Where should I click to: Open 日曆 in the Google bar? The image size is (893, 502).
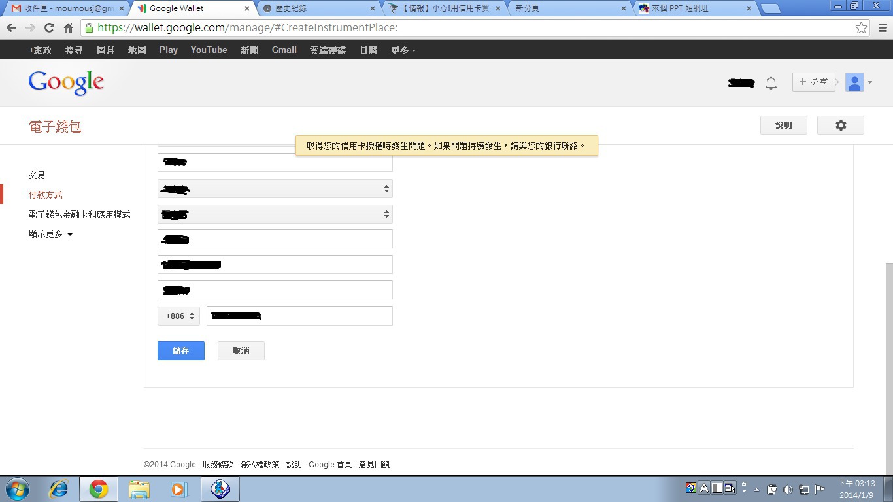click(x=369, y=50)
